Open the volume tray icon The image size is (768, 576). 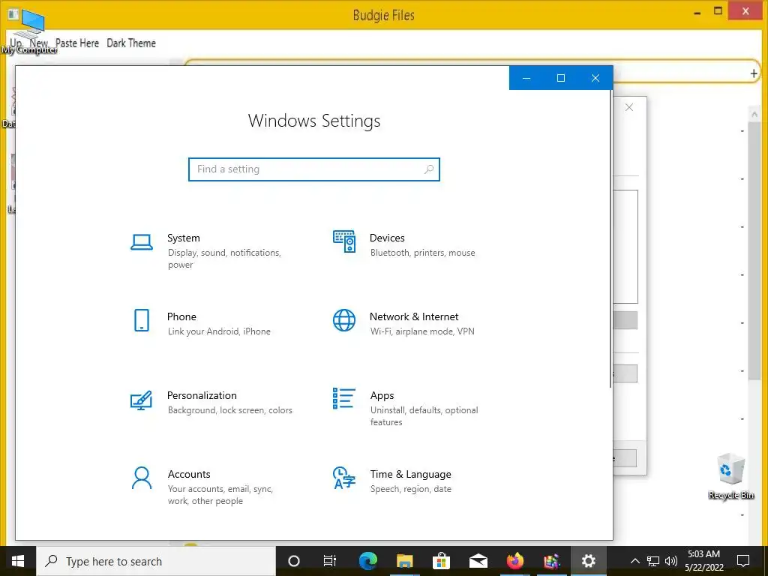[671, 561]
